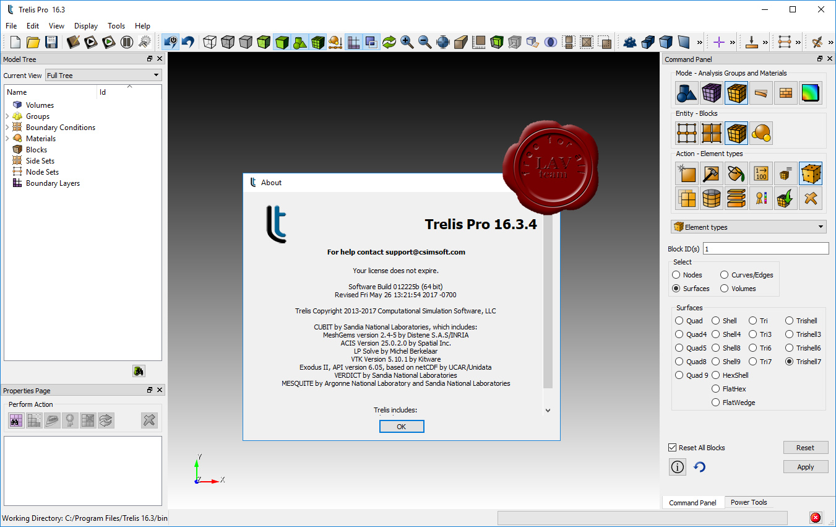Open the Tools menu

116,26
